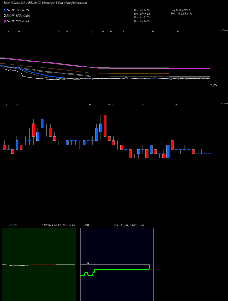Screen dimensions: 228x301
Task: Click the chart title mentioning MunafaSutra.com
Action: pyautogui.click(x=45, y=3)
